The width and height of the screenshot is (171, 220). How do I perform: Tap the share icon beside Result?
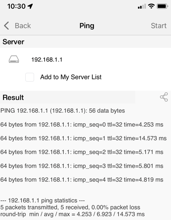tap(164, 97)
